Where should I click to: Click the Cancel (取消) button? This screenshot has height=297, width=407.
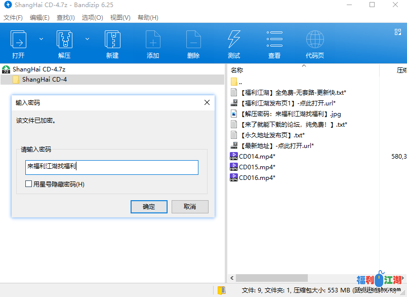(x=190, y=207)
